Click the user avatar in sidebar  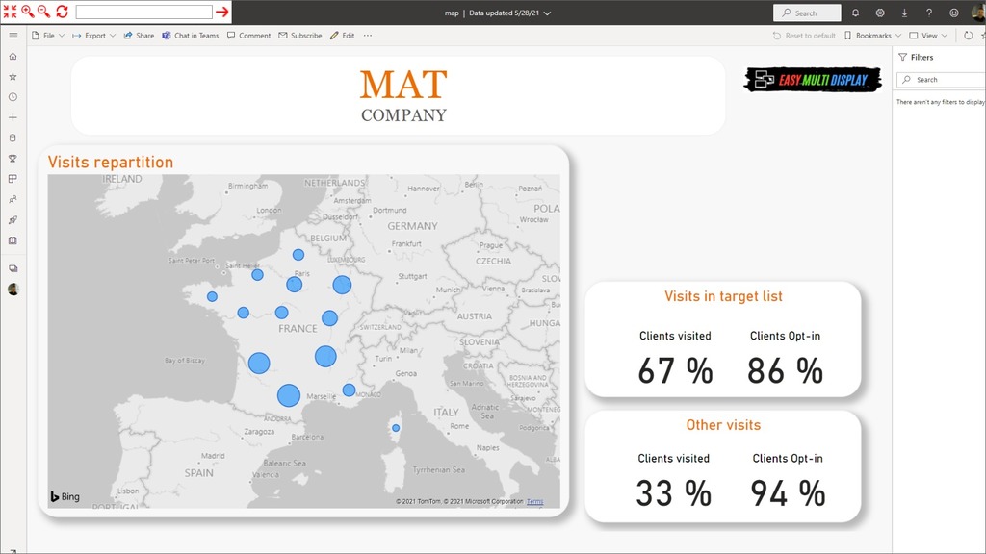[x=13, y=289]
